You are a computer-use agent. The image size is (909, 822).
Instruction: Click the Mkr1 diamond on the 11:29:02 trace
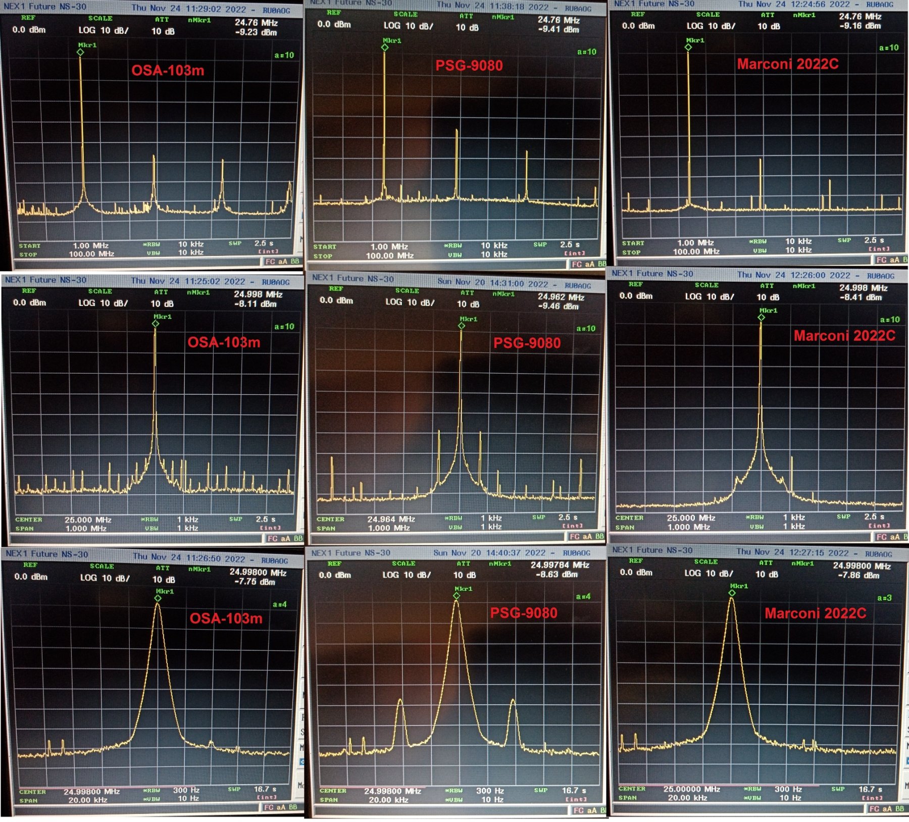click(x=80, y=52)
